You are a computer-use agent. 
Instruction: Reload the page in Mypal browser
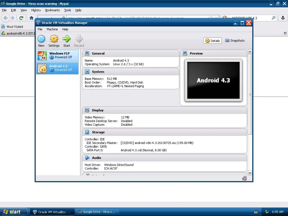pos(21,18)
